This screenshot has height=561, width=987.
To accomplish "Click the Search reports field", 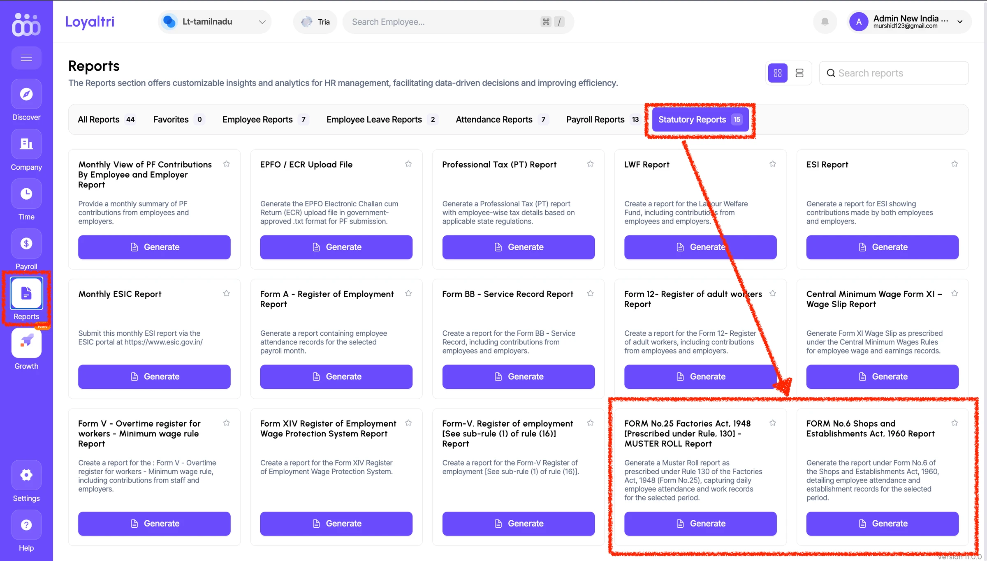I will (x=894, y=73).
